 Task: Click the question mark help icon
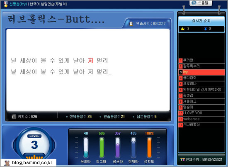194,3
